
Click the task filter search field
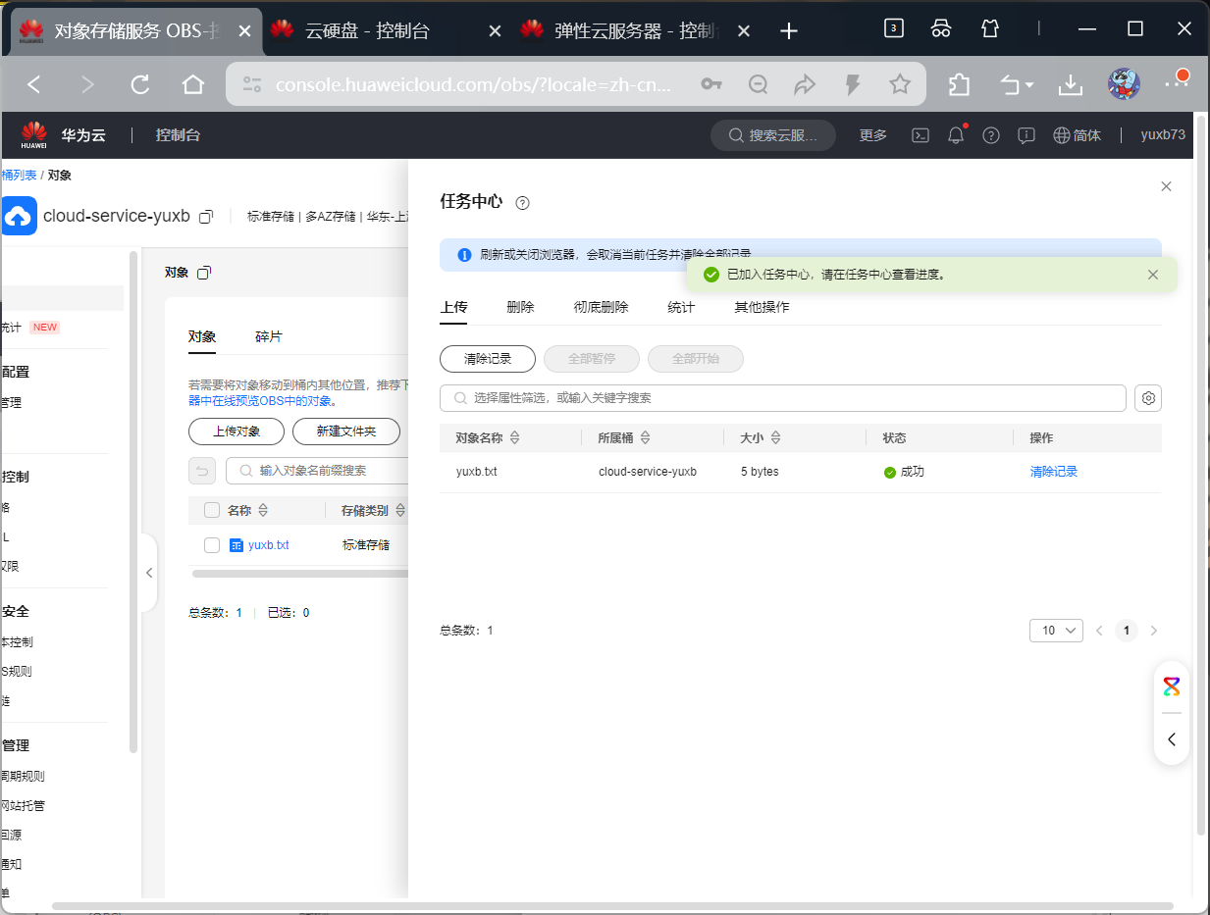[783, 398]
